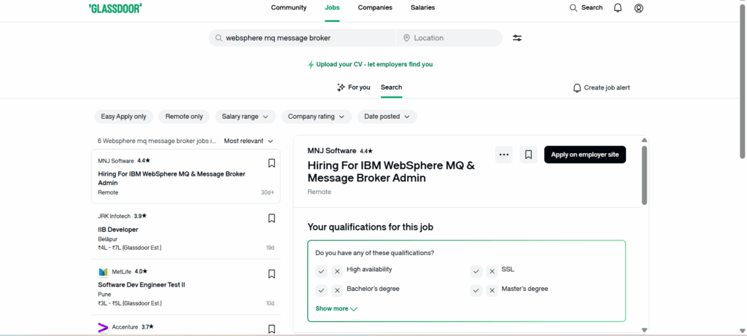Click the For you sparkle icon
Image resolution: width=747 pixels, height=336 pixels.
tap(341, 87)
